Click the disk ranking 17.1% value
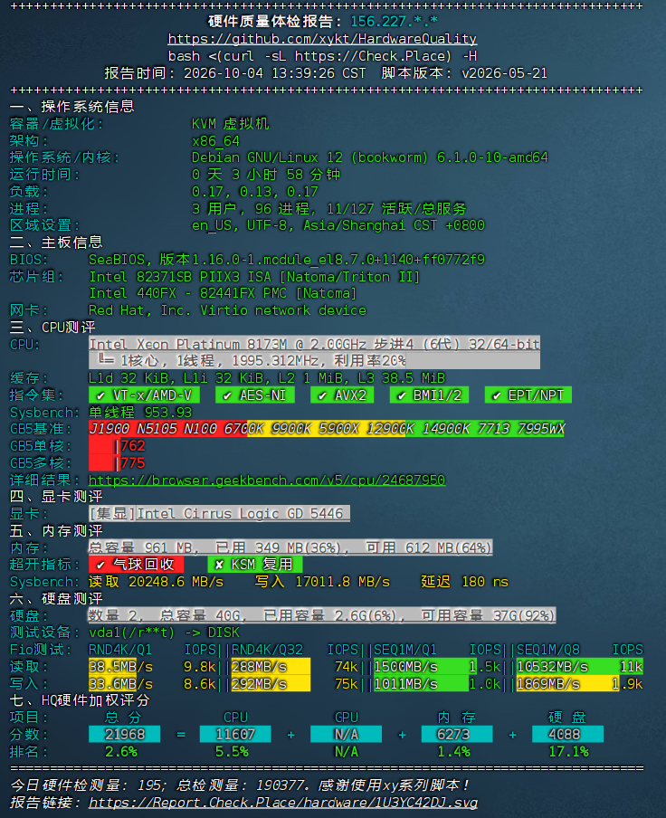The height and width of the screenshot is (818, 666). [x=568, y=751]
